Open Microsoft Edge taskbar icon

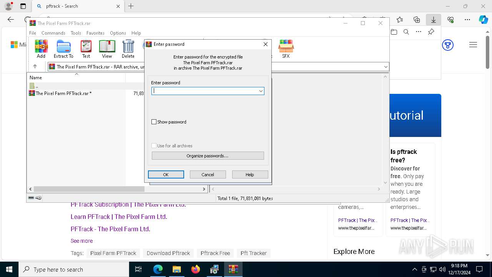point(158,269)
